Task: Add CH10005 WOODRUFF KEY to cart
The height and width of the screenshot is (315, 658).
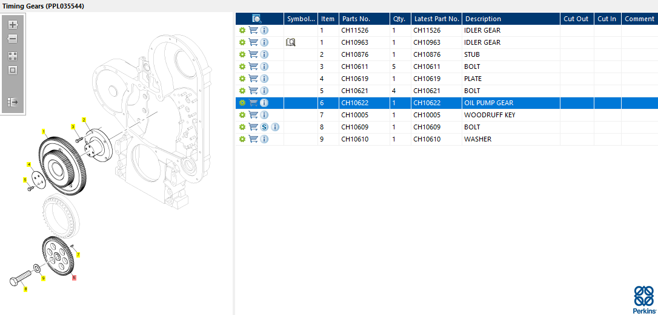Action: coord(253,115)
